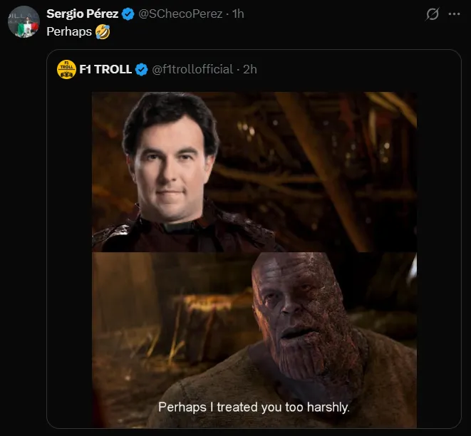
Task: Open the Sergio Pérez display name link
Action: pyautogui.click(x=82, y=14)
